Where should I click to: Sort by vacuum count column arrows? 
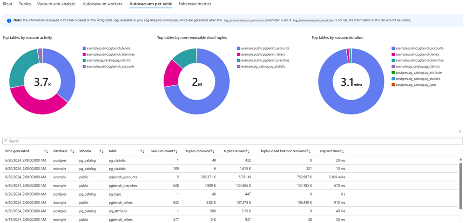pos(175,151)
